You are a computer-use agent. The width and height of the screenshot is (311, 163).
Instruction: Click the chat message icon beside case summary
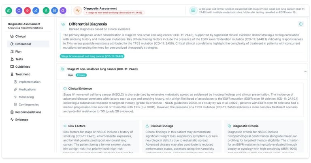click(194, 11)
